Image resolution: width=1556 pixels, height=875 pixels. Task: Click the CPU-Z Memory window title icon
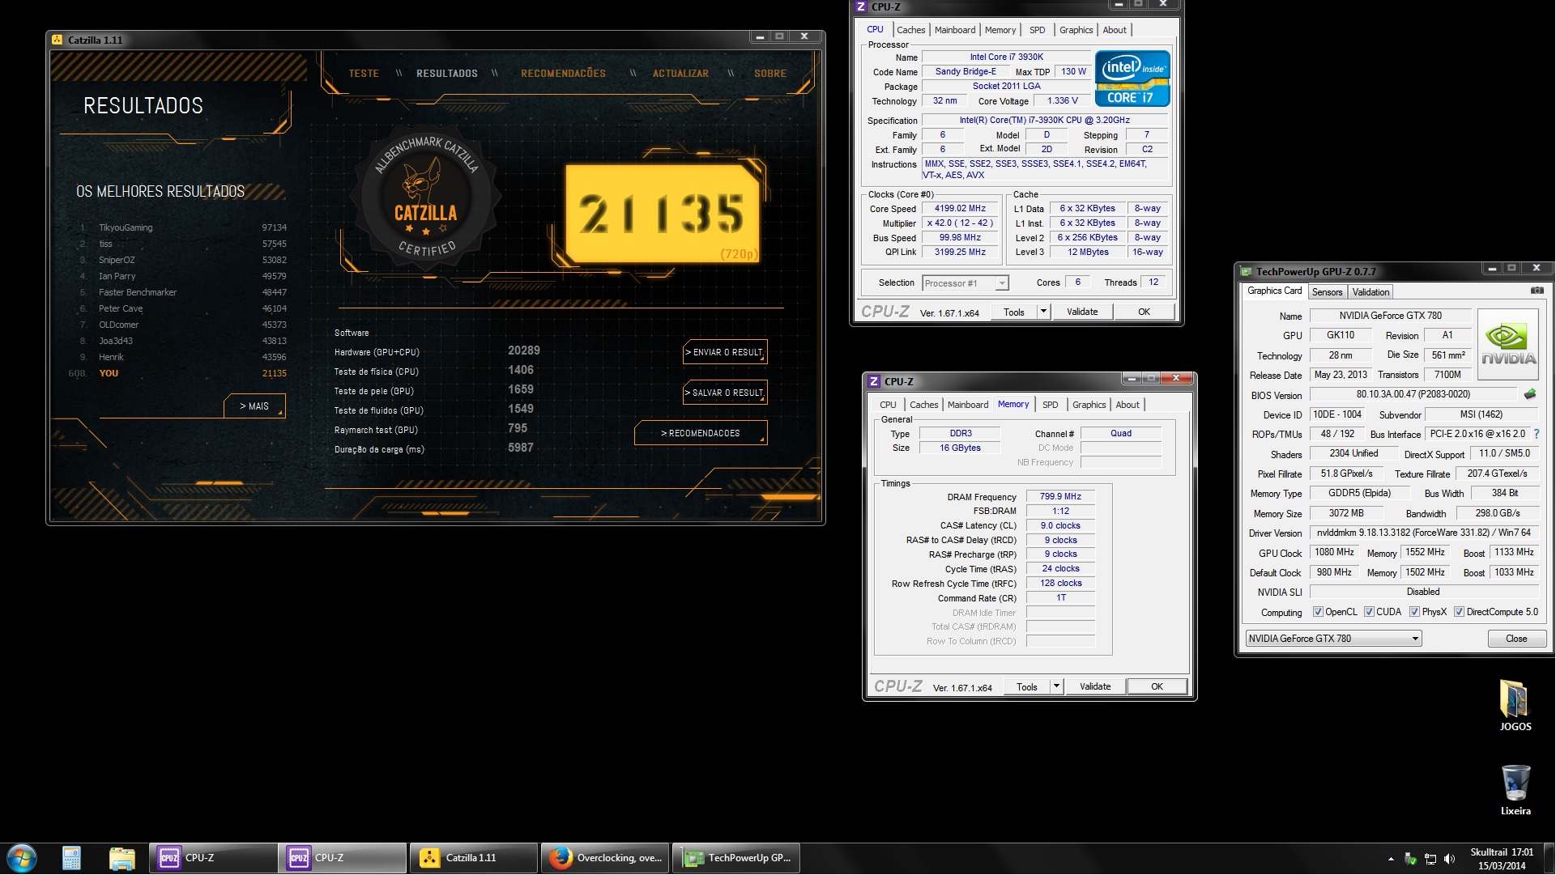point(874,381)
